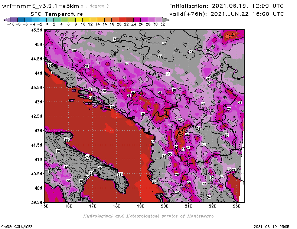Click 'Hydrological and Meteorological service of Montenegro' caption
Image resolution: width=297 pixels, height=229 pixels.
(x=148, y=216)
